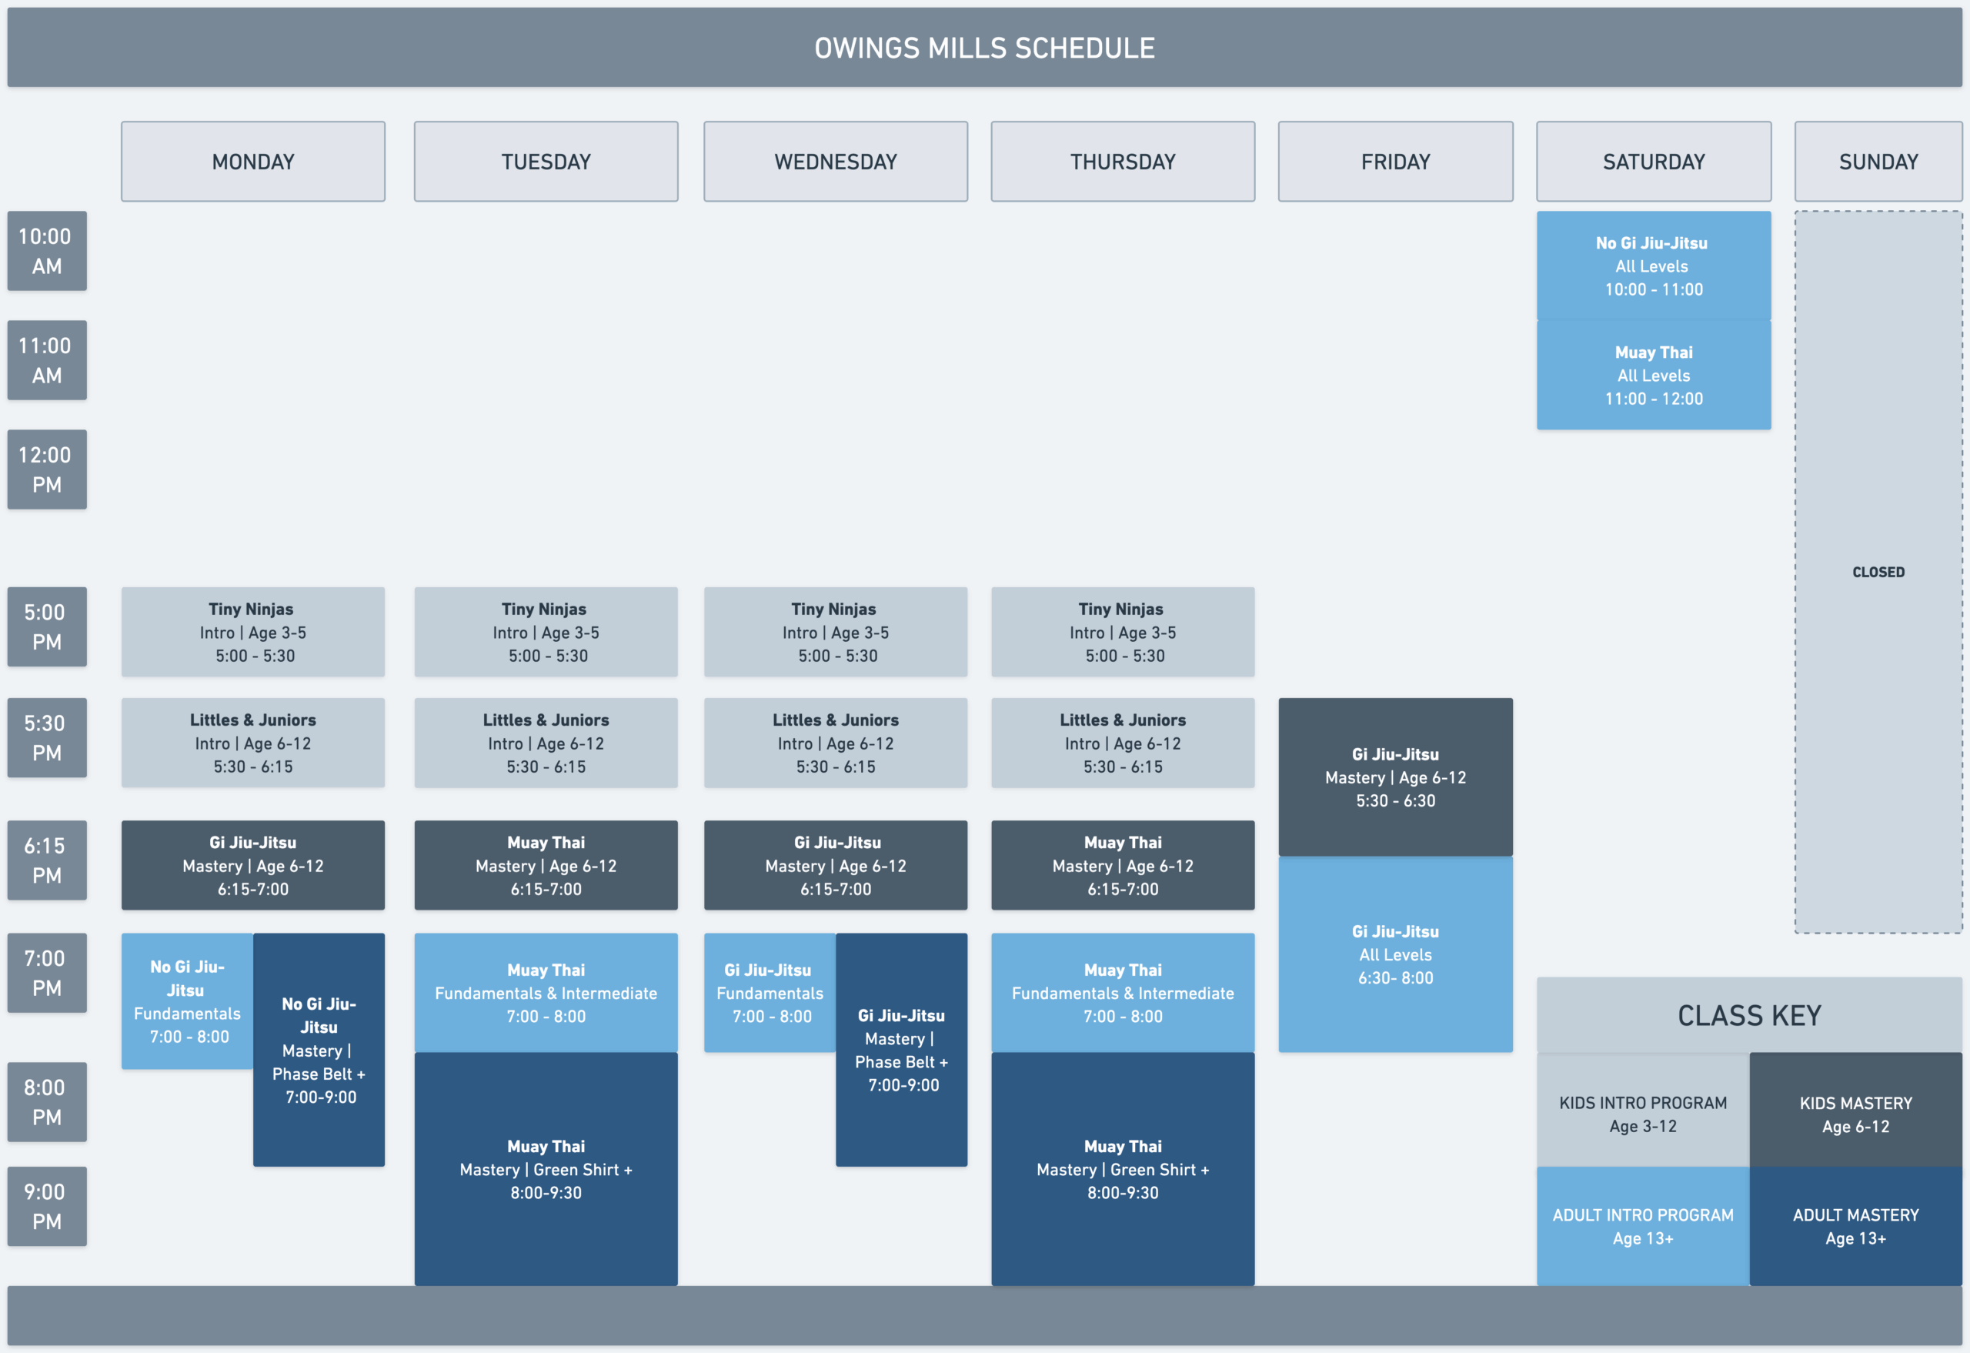Select Monday No Gi Fundamentals 7:00-8:00
This screenshot has height=1353, width=1970.
(186, 1001)
